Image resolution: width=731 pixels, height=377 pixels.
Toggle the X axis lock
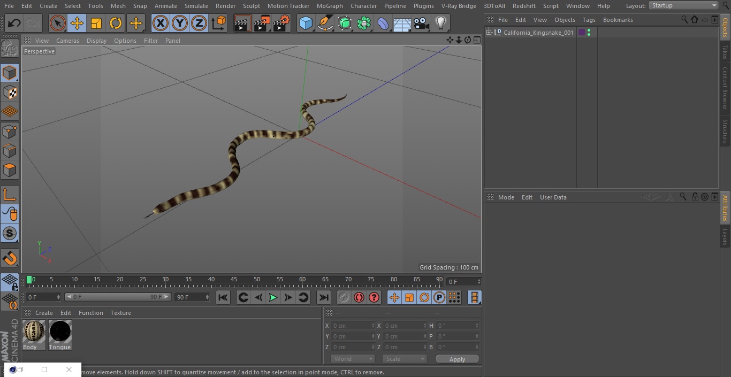(x=160, y=23)
